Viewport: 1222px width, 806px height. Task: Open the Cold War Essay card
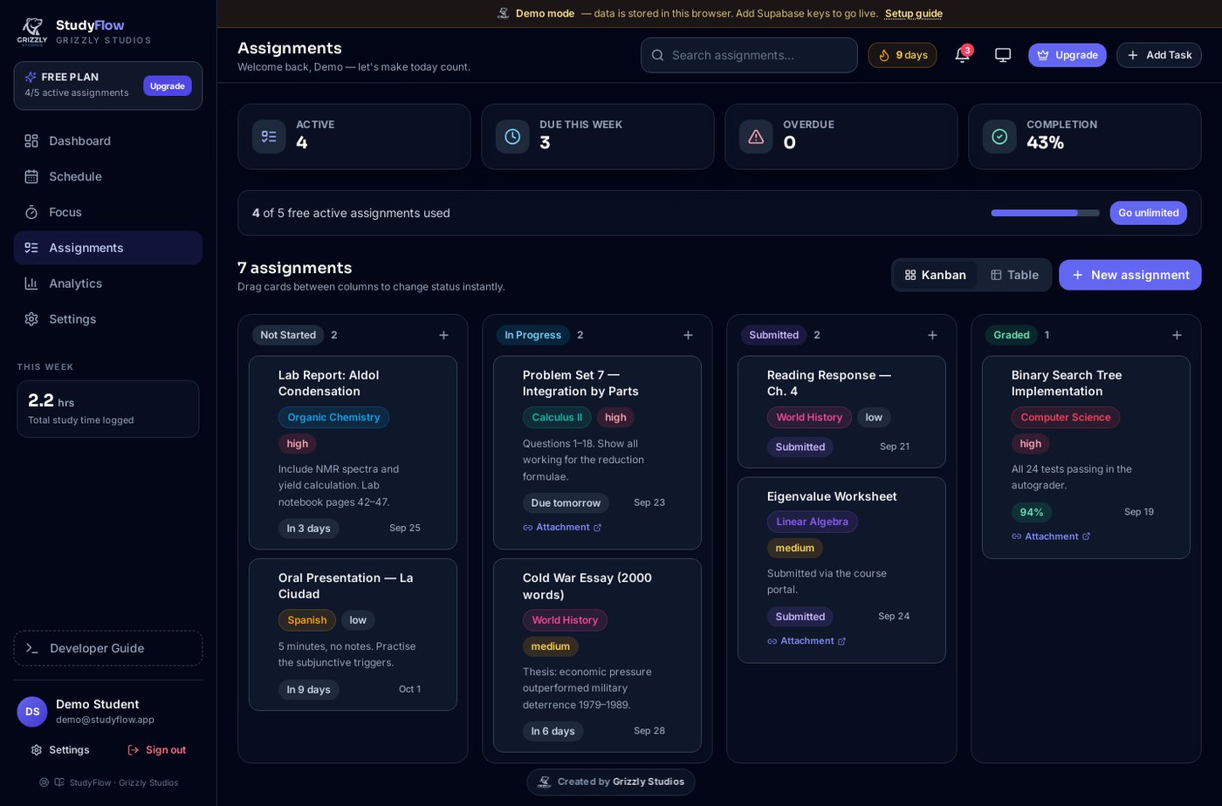click(597, 655)
